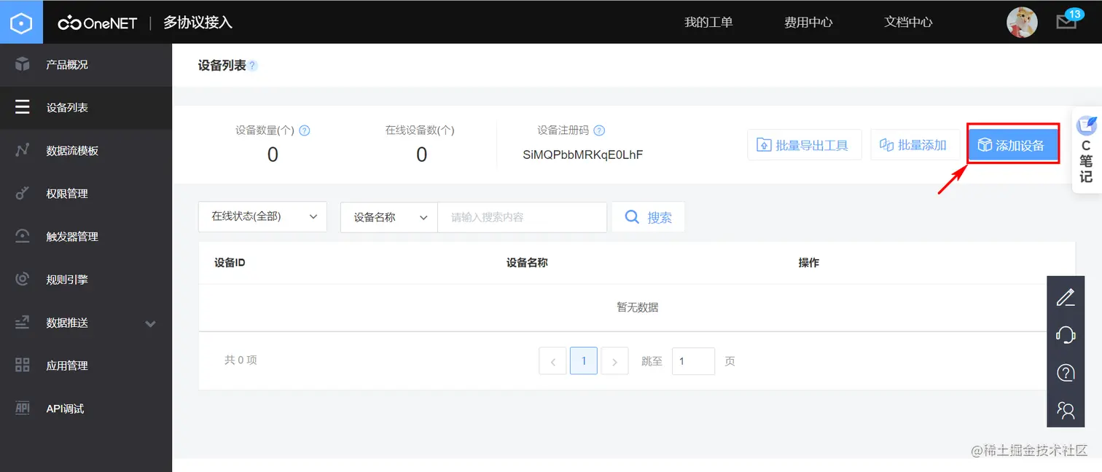Click the API调试 icon in sidebar

point(23,408)
